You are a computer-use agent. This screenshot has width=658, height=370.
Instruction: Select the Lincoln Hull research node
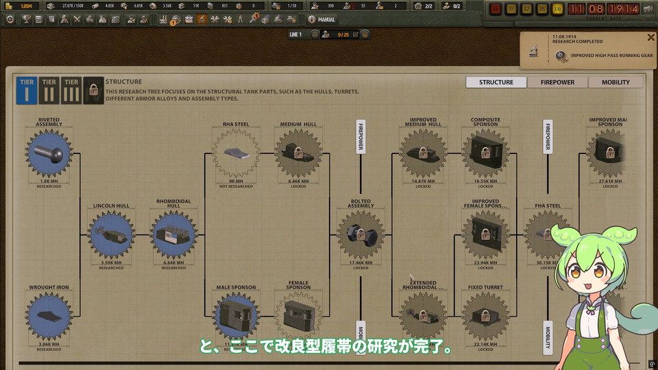coord(111,235)
